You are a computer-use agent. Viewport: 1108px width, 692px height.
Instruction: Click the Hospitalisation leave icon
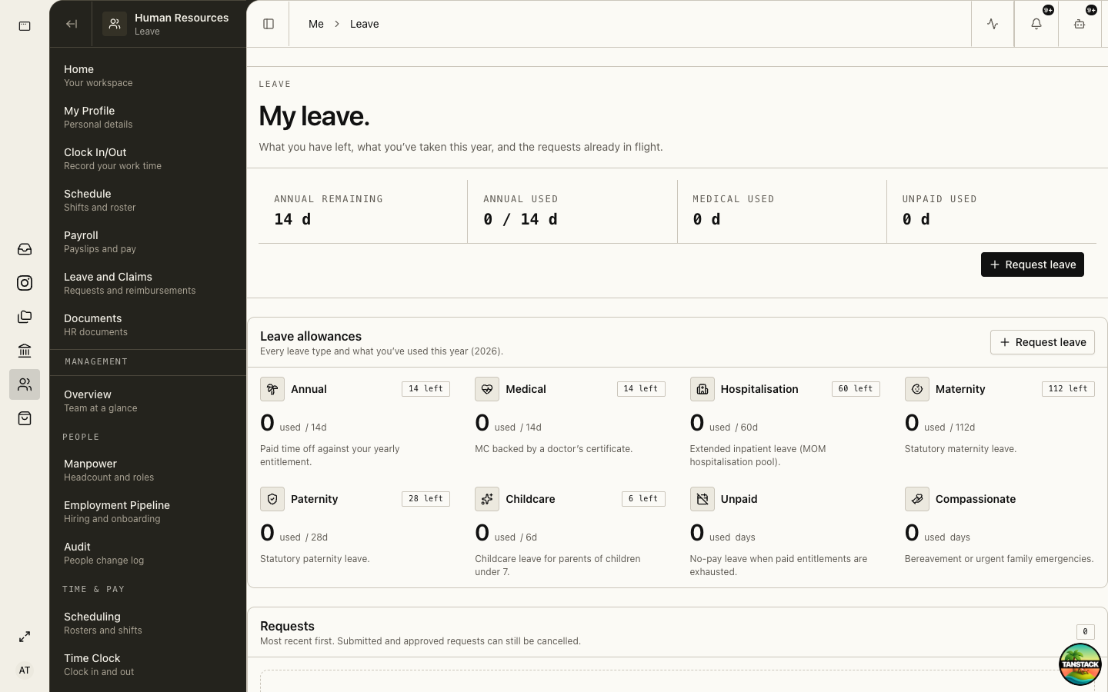(x=703, y=389)
